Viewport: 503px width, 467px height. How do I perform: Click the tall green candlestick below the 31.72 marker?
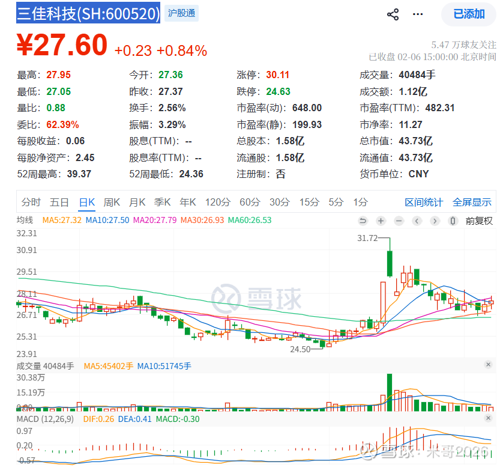click(x=390, y=264)
